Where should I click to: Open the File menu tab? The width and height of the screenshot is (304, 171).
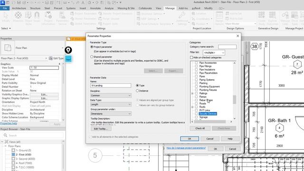(5, 8)
